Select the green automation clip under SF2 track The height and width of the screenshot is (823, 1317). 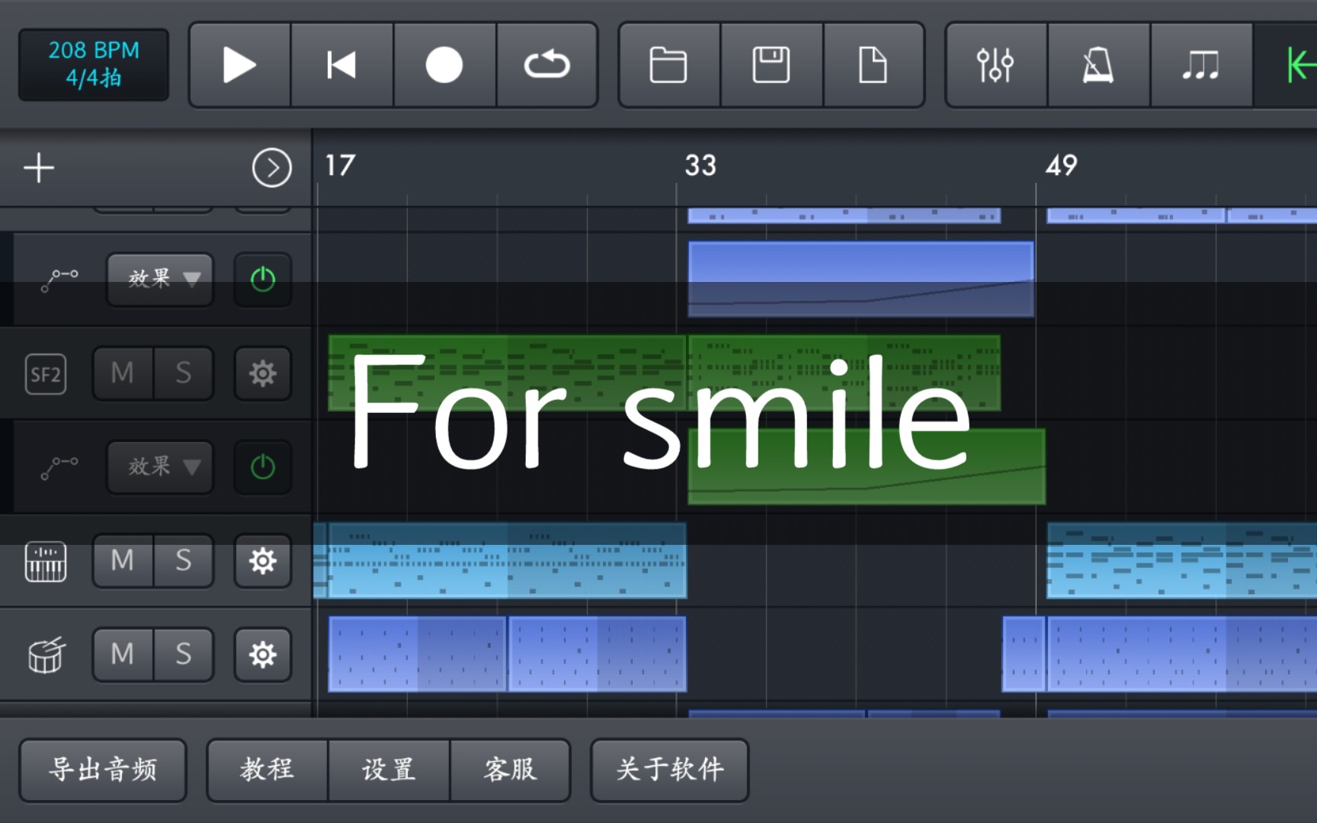coord(867,466)
